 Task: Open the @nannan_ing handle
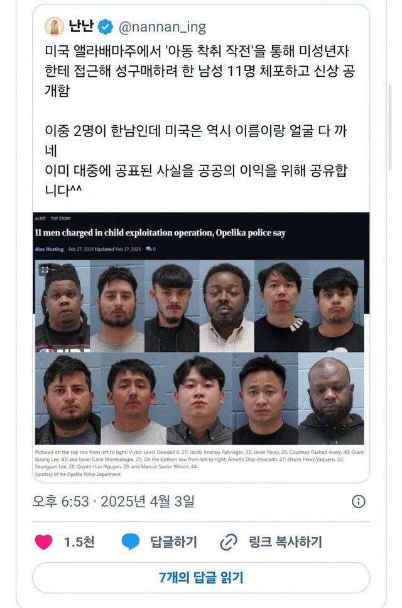pyautogui.click(x=162, y=27)
